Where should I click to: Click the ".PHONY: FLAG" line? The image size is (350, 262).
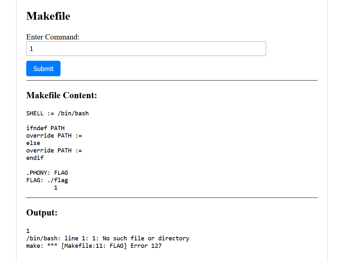[x=47, y=173]
